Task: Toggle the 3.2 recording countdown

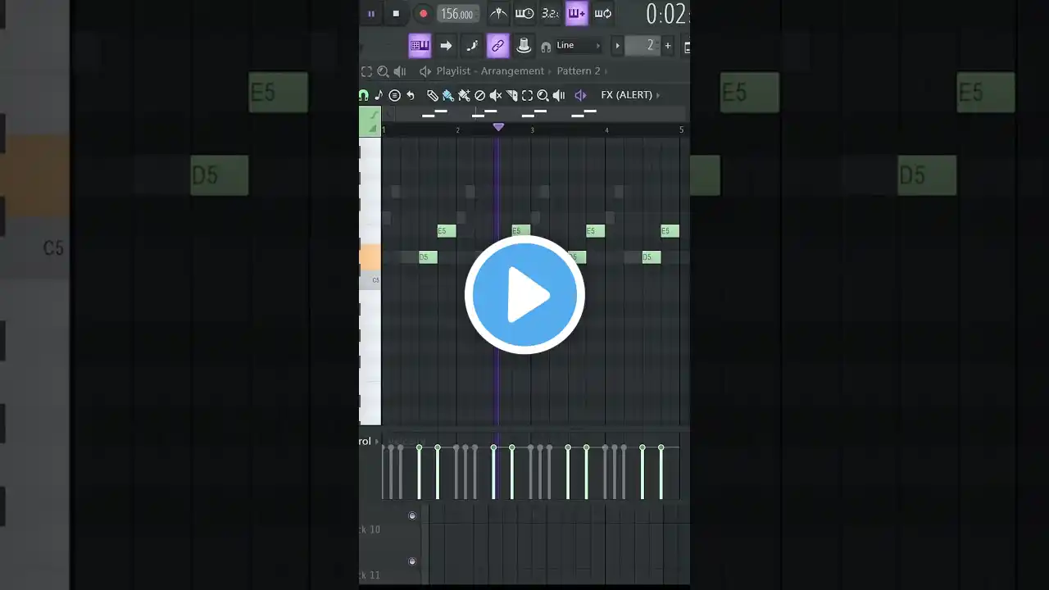Action: [550, 13]
